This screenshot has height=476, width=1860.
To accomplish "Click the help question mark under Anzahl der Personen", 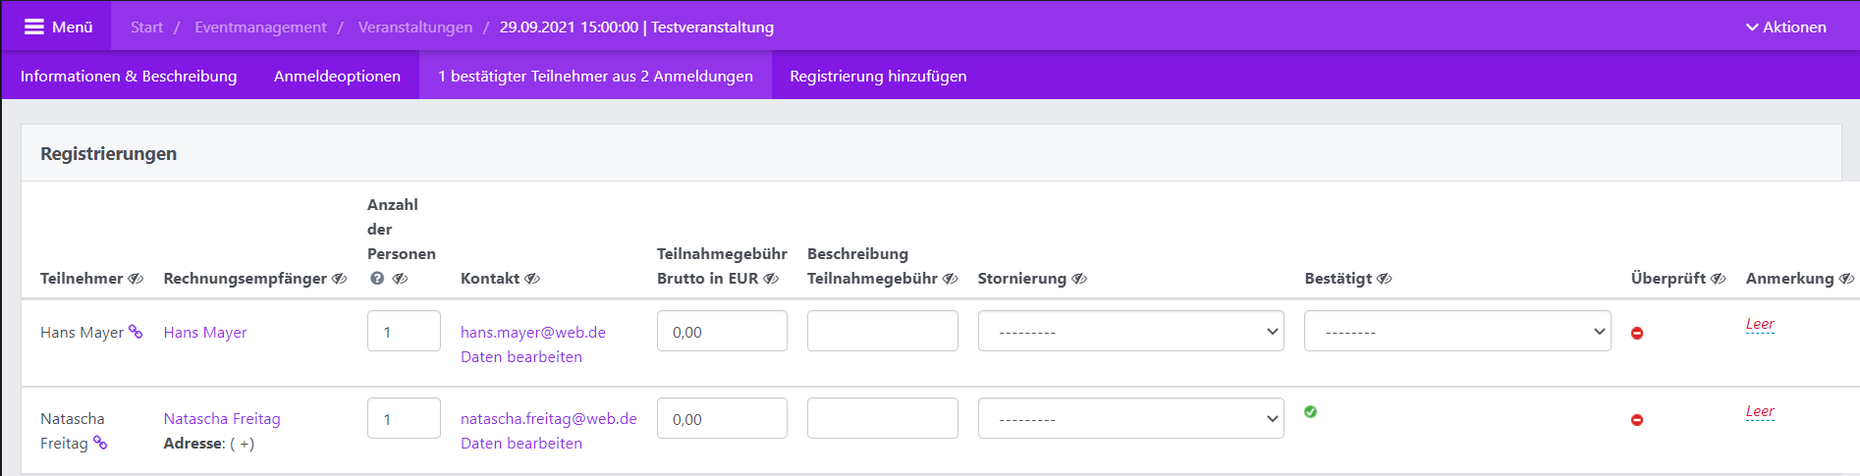I will tap(377, 279).
